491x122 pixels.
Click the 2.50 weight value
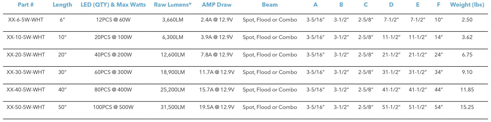(467, 20)
